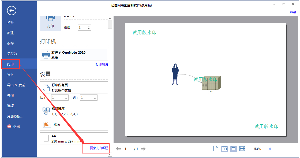Click the printer icon beside 发送至 OneNote 2010
The width and height of the screenshot is (300, 158).
[46, 54]
